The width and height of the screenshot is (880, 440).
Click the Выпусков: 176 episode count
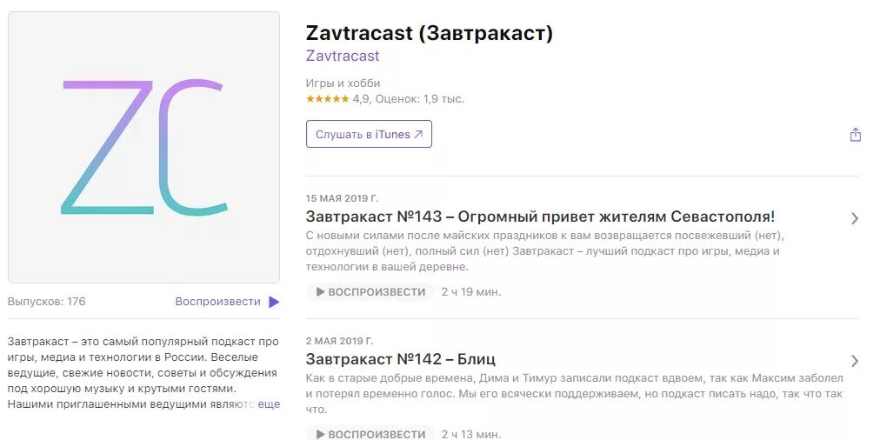(47, 302)
